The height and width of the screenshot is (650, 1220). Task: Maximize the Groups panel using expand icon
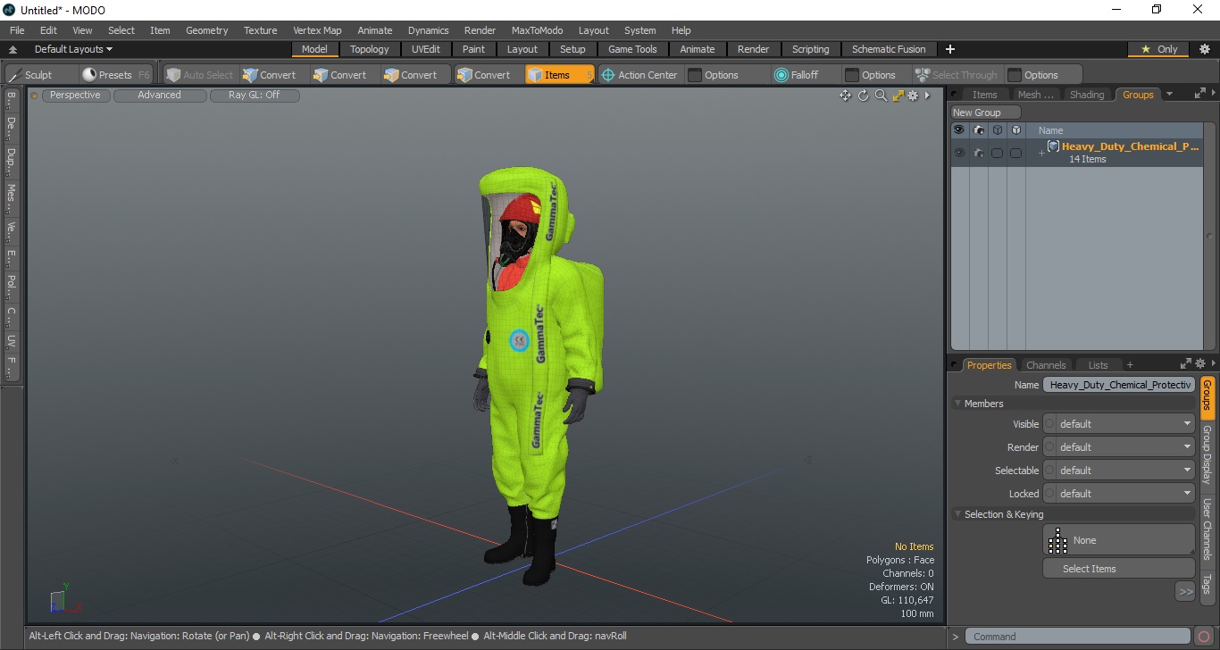pyautogui.click(x=1199, y=93)
